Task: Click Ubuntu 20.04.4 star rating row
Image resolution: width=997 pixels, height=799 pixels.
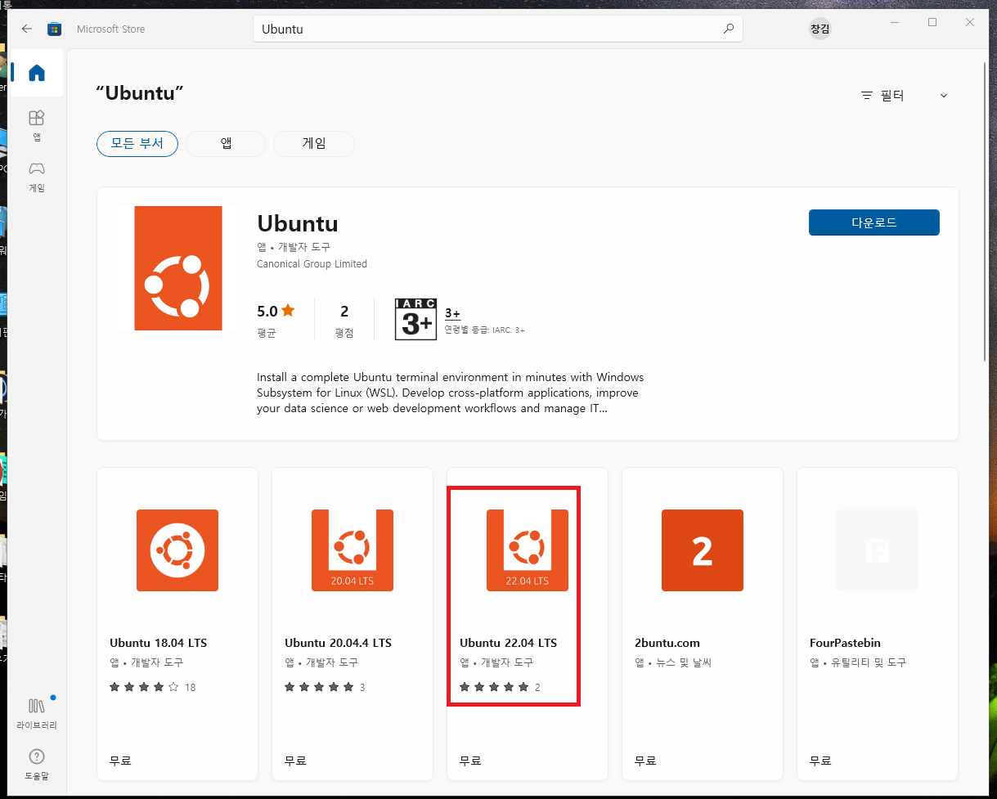Action: [325, 687]
